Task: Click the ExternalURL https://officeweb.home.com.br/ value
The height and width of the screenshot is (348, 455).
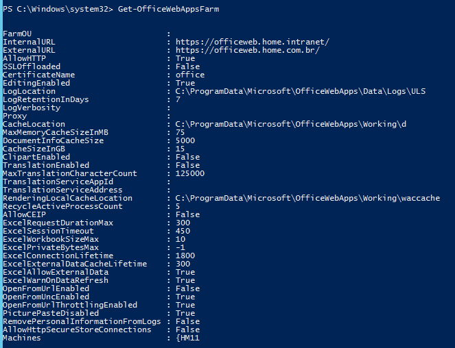Action: tap(248, 50)
